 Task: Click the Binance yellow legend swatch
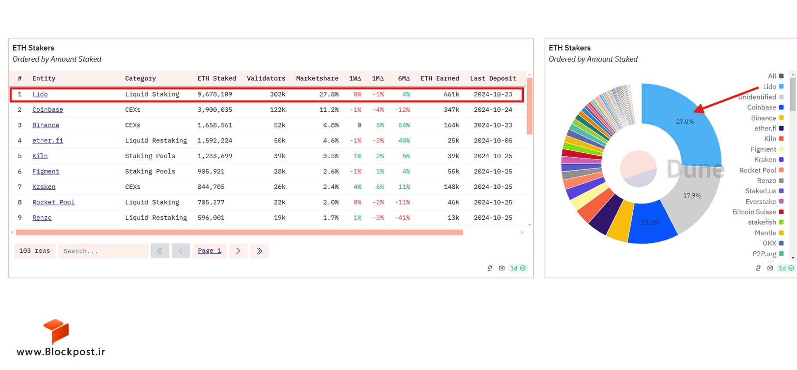pos(781,118)
